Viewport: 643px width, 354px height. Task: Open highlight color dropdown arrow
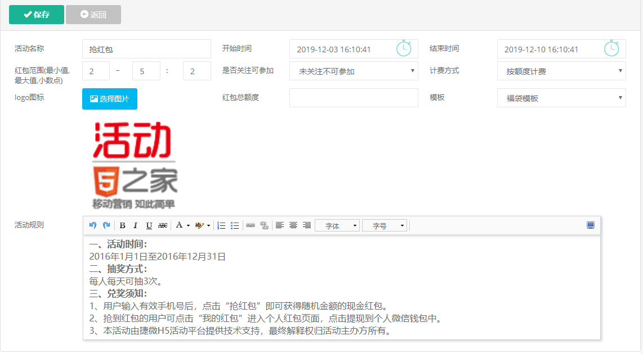click(x=208, y=225)
